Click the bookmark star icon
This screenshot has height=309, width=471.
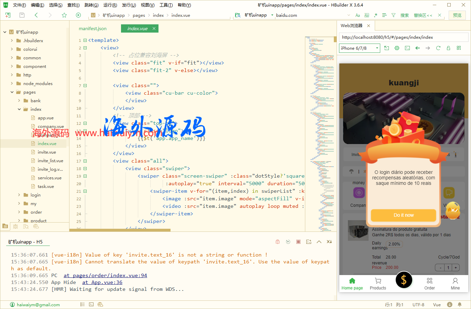tap(64, 15)
